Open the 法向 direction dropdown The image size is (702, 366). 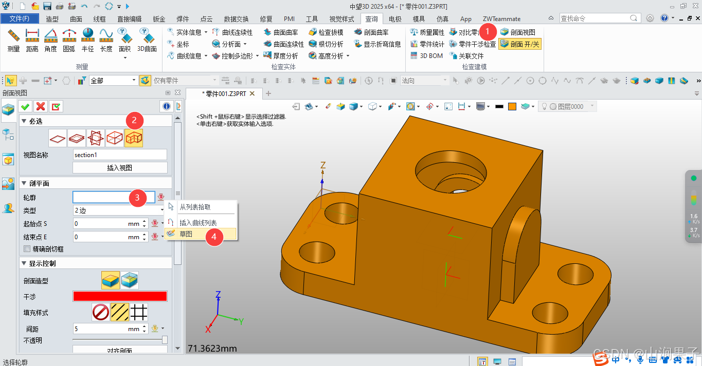coord(425,81)
